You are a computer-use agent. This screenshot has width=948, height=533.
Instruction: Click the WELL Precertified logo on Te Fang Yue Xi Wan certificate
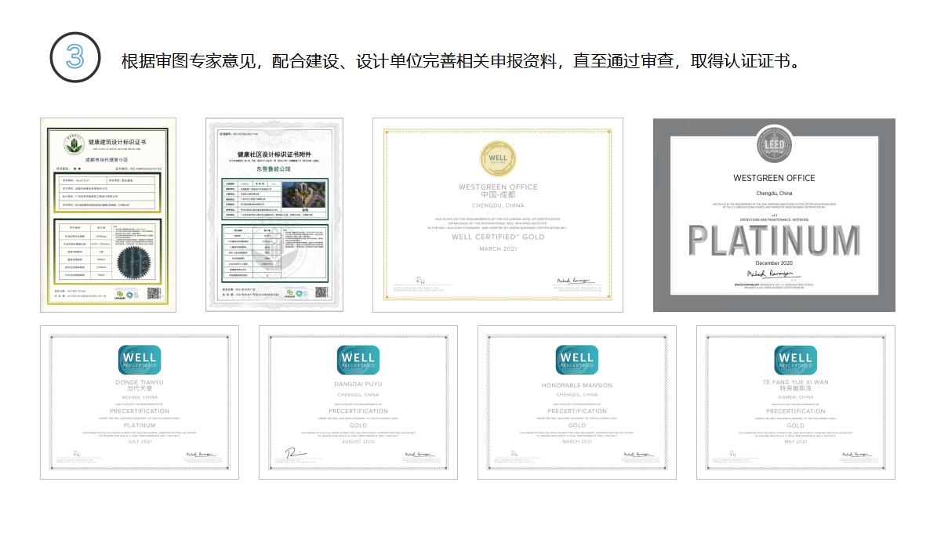point(795,360)
